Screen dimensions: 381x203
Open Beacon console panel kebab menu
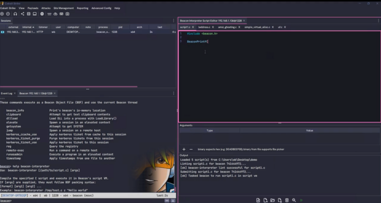tap(174, 94)
